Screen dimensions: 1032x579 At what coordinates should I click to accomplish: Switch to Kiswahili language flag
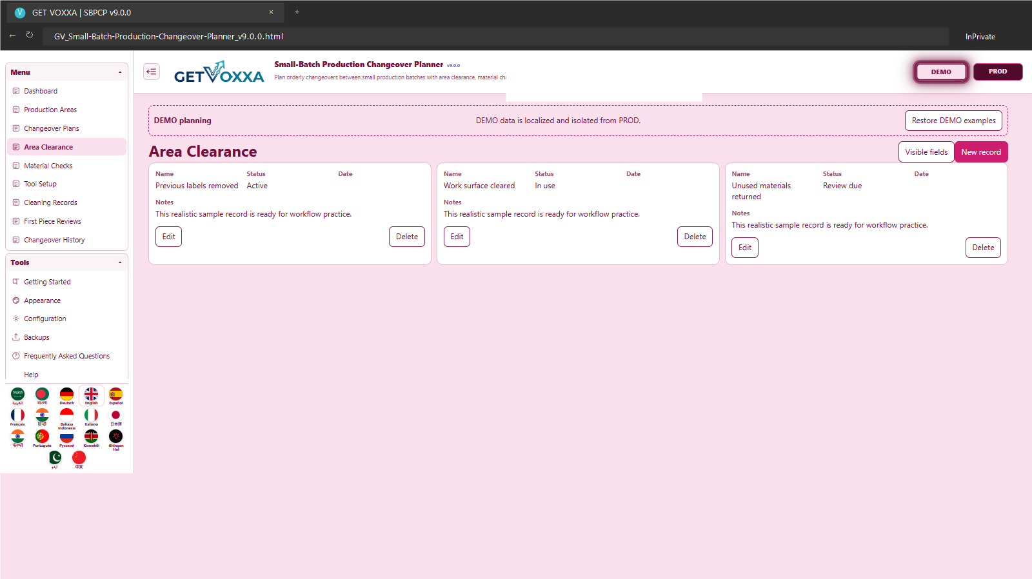(91, 438)
